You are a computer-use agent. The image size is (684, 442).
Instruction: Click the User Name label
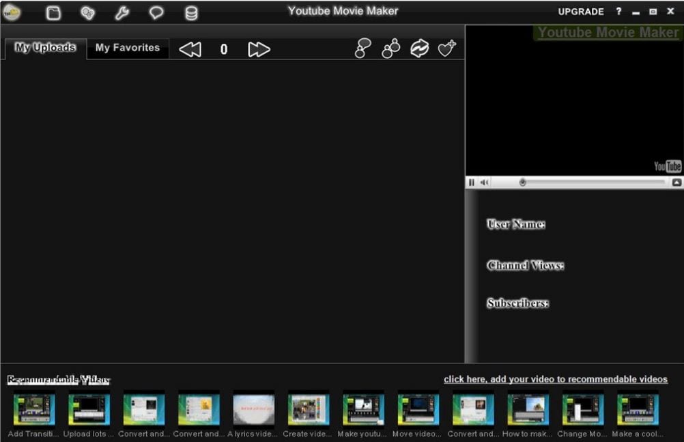516,224
